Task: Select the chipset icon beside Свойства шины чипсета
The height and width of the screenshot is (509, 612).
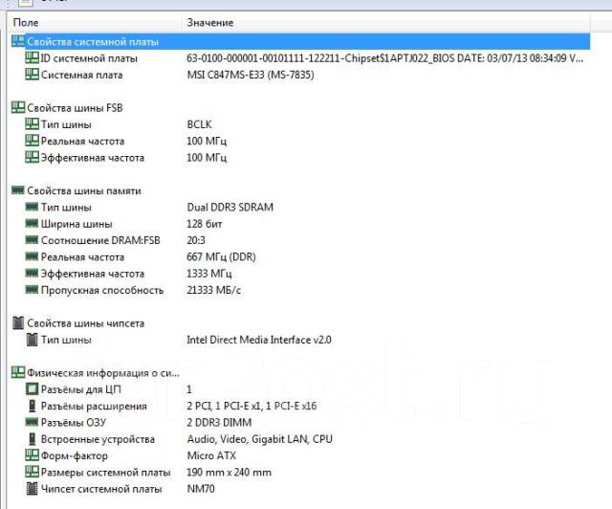Action: pos(18,322)
